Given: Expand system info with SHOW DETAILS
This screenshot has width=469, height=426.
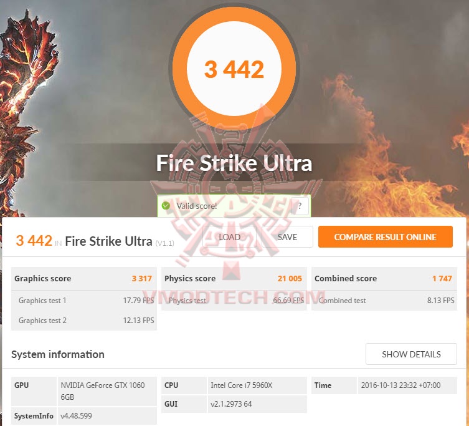Looking at the screenshot, I should click(x=411, y=354).
